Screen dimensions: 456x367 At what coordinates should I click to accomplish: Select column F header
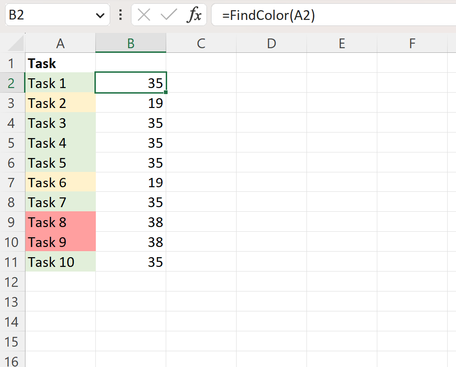point(412,43)
